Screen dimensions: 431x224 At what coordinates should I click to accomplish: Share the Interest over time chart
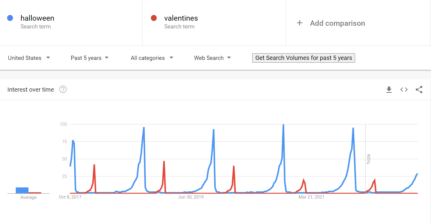click(x=419, y=90)
